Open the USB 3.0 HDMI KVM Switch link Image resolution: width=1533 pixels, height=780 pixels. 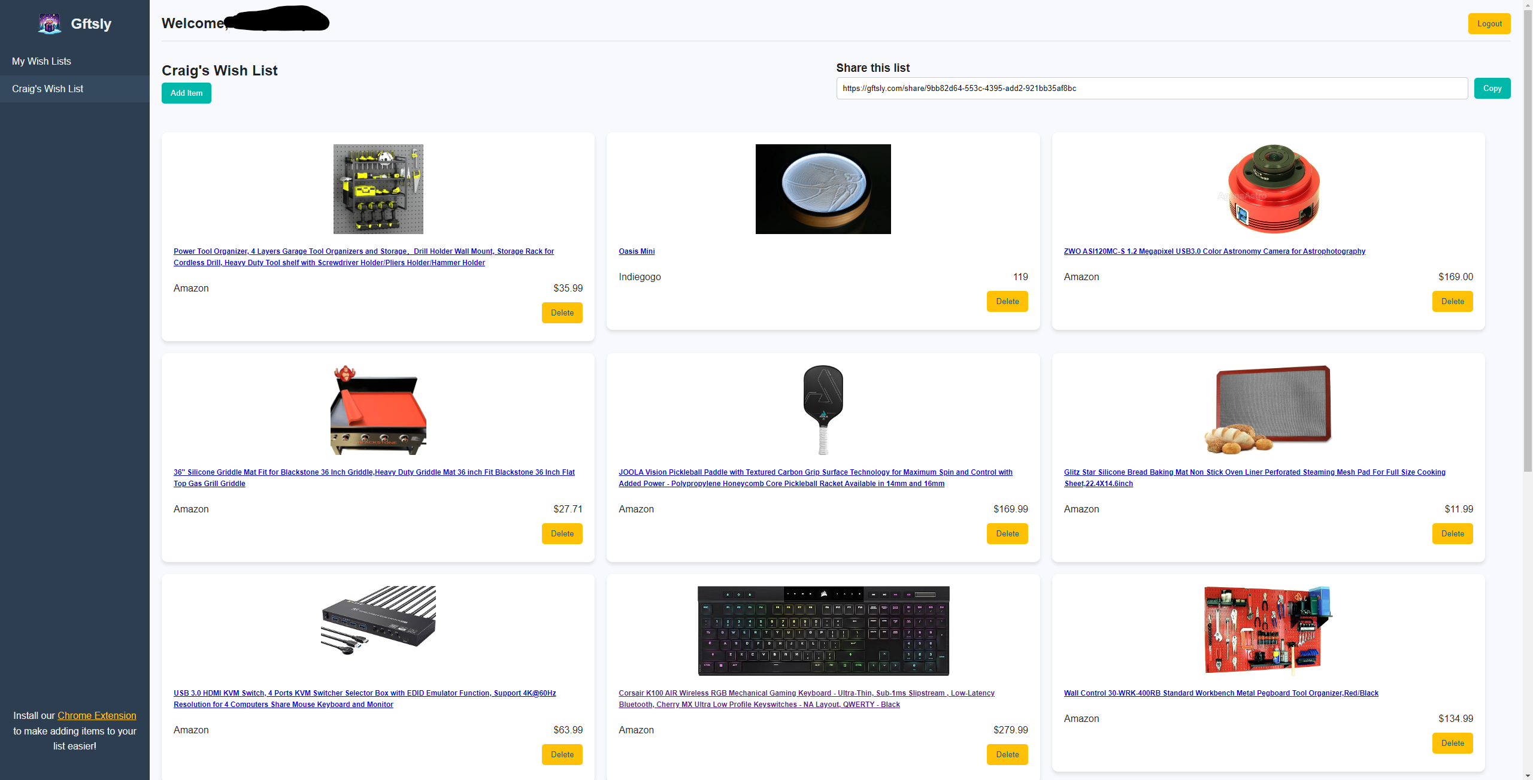click(x=365, y=699)
